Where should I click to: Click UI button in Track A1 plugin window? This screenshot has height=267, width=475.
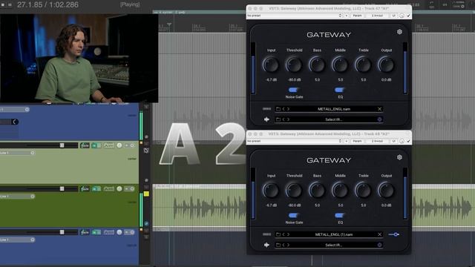pos(393,16)
